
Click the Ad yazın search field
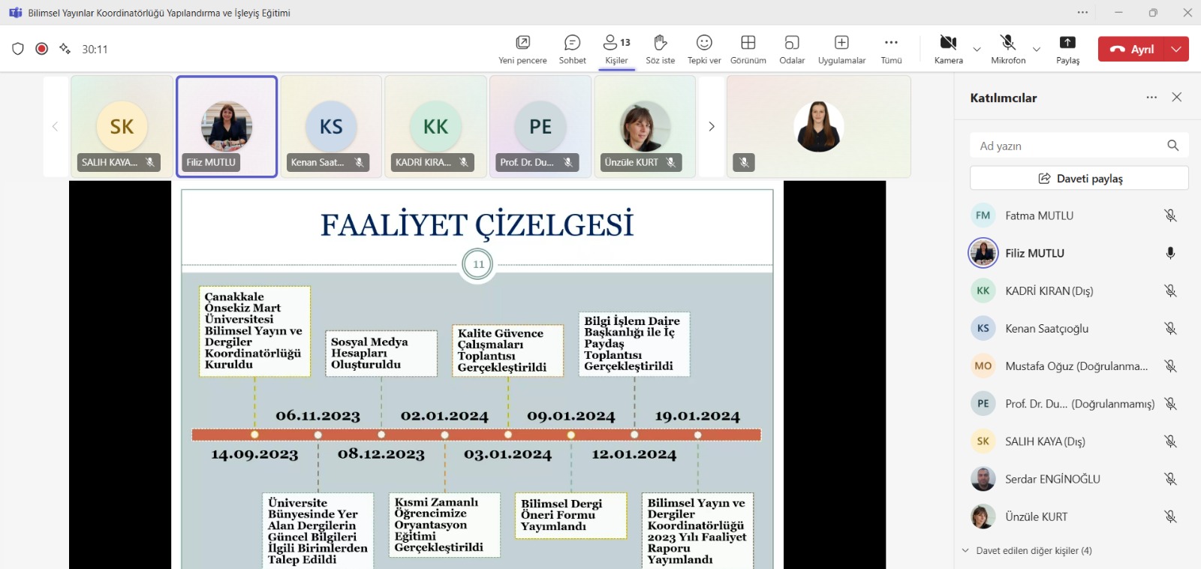tap(1069, 146)
